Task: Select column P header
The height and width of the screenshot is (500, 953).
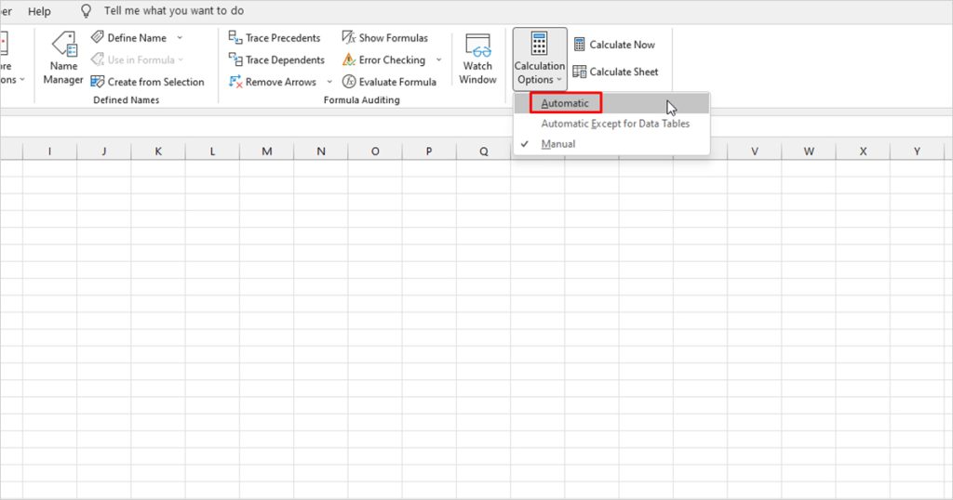Action: [x=429, y=151]
